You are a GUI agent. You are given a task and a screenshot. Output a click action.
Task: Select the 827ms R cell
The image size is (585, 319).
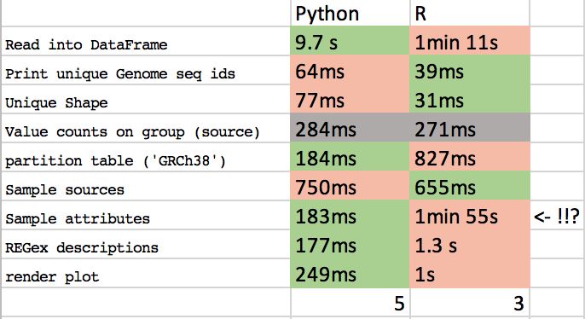tap(469, 158)
